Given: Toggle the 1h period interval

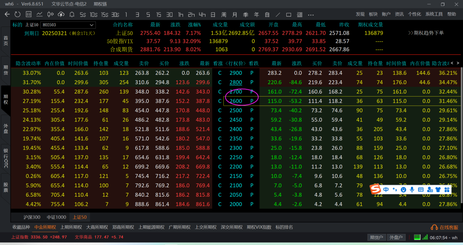Looking at the screenshot, I should pyautogui.click(x=180, y=14).
